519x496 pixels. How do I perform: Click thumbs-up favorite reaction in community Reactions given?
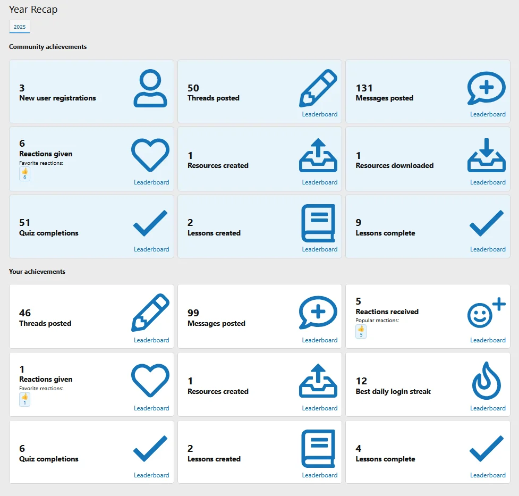pyautogui.click(x=24, y=174)
